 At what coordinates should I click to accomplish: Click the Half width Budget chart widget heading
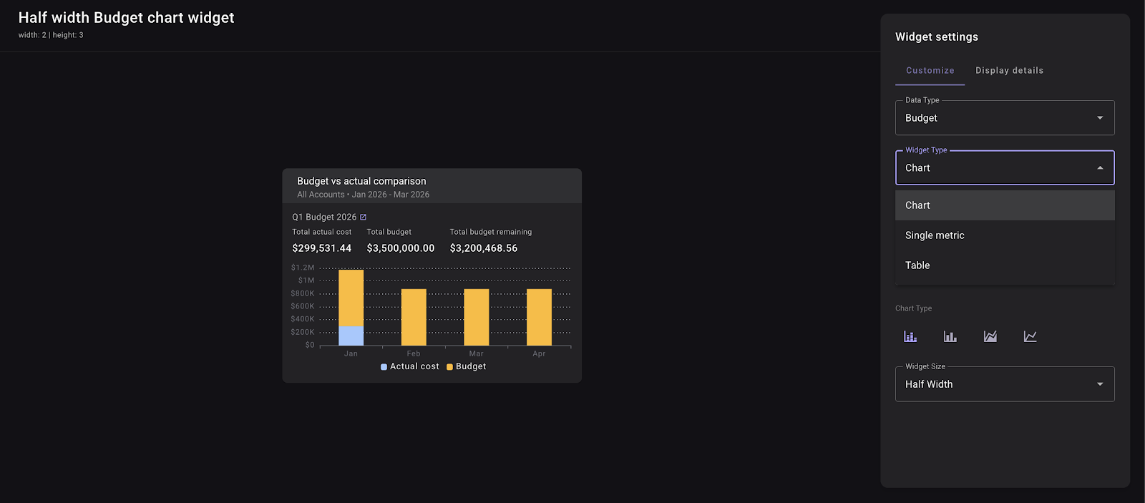click(x=127, y=18)
